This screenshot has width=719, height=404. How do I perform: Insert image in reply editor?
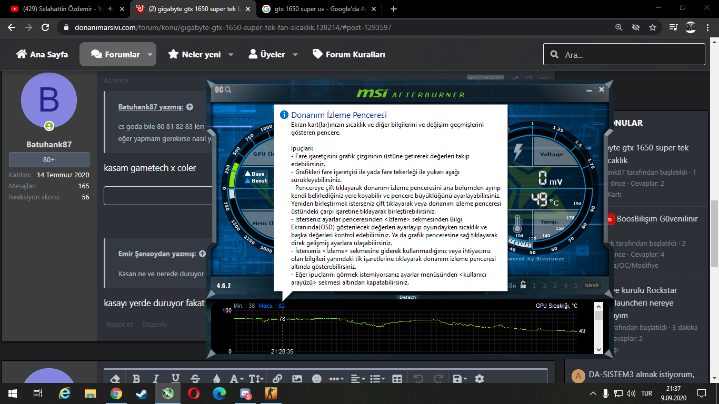pos(297,379)
